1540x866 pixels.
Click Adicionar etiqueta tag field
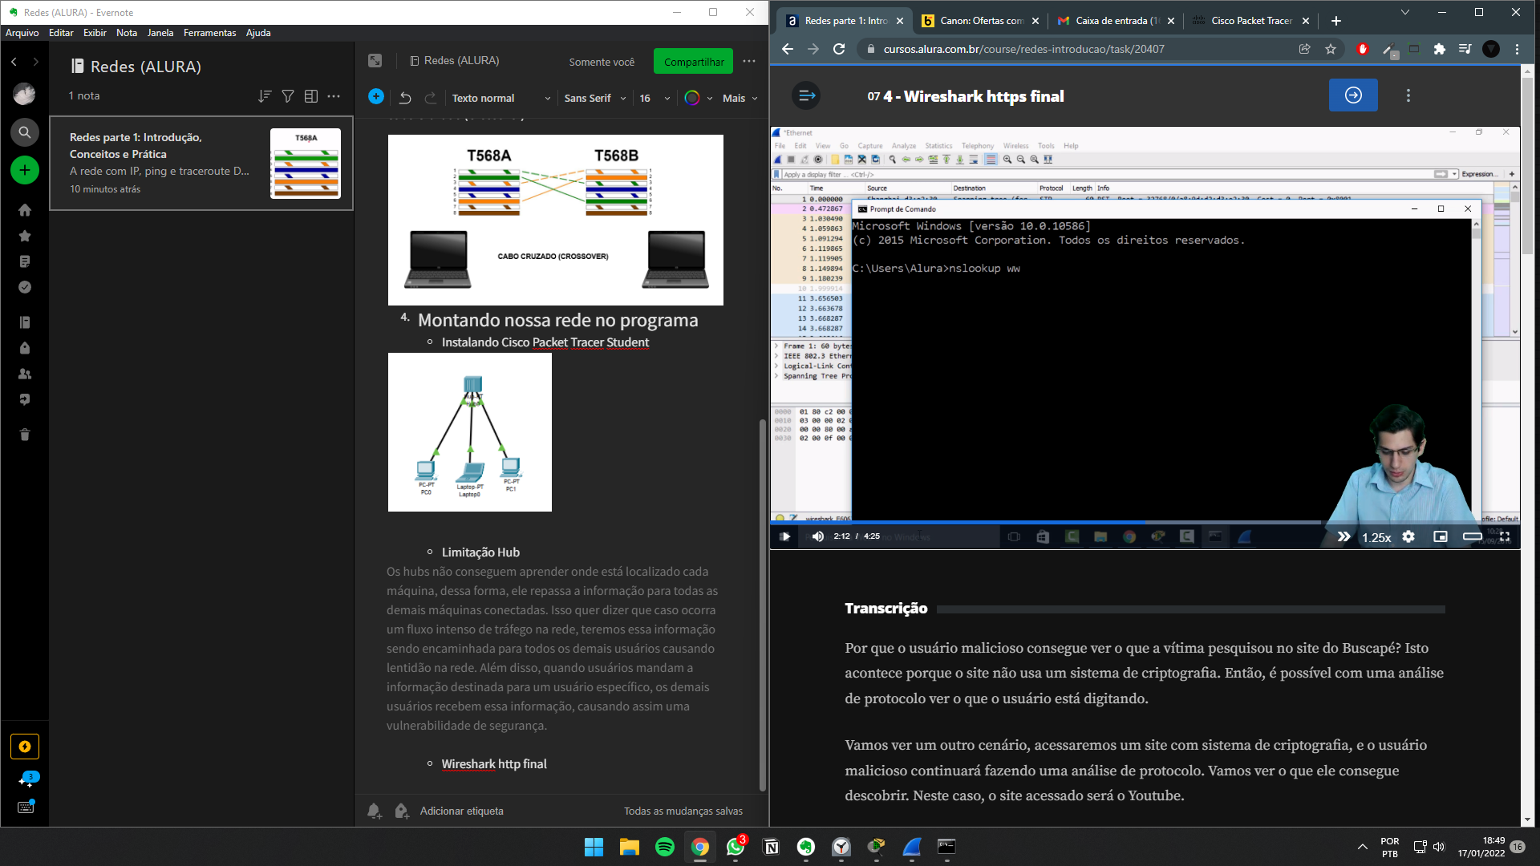(x=461, y=811)
